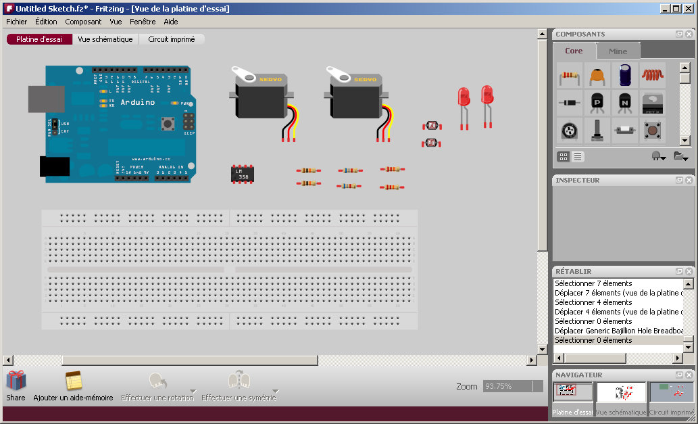Viewport: 698px width, 424px height.
Task: Open the part options dropdown in Composants
Action: click(658, 156)
